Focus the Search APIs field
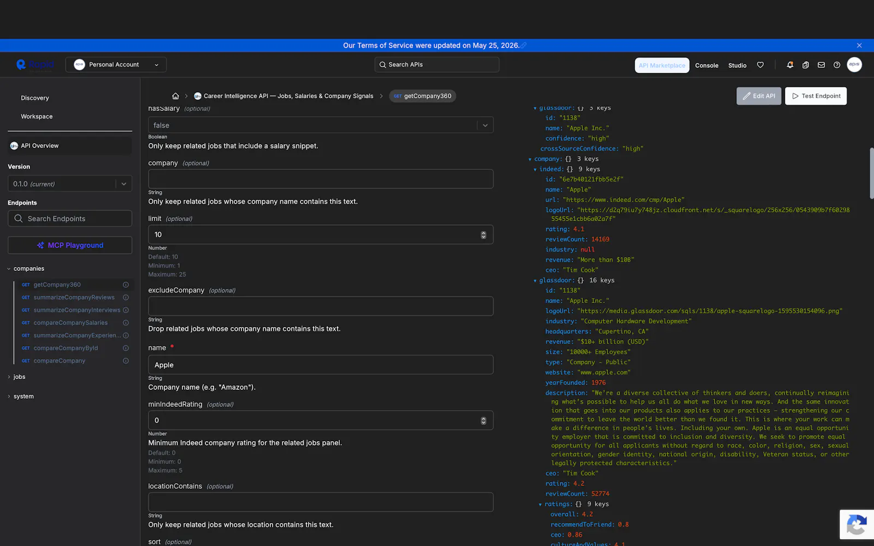This screenshot has width=874, height=546. pos(436,64)
